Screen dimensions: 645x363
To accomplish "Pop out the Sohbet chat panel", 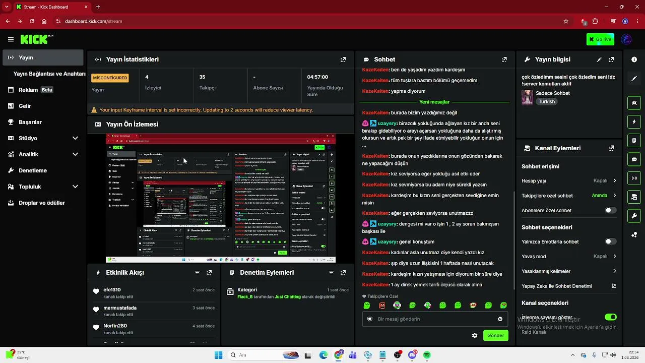I will [x=504, y=59].
